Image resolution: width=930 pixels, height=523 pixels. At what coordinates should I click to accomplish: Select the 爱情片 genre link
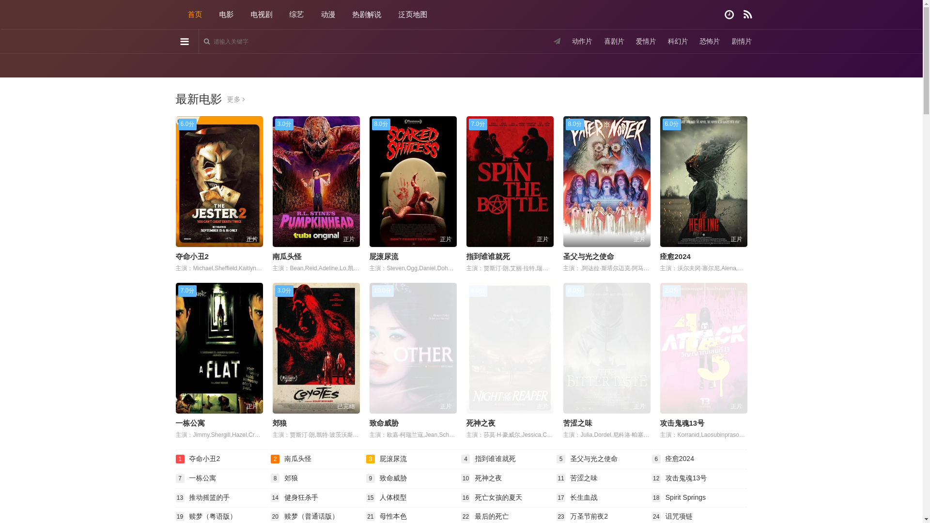[646, 42]
